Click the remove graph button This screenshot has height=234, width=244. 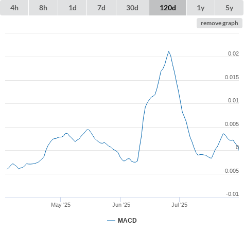click(x=219, y=23)
